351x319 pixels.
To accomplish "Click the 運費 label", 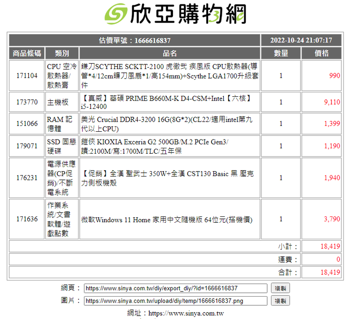I will coord(288,259).
